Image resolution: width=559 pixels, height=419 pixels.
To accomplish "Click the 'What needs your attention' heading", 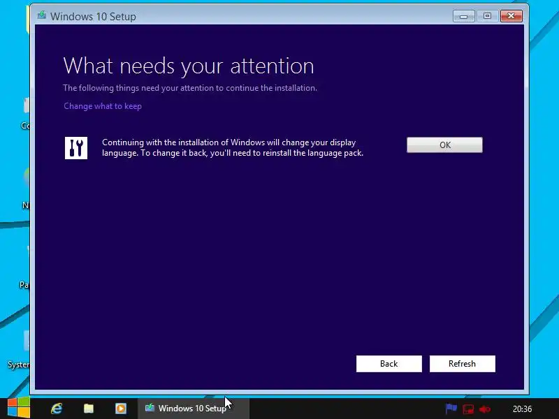I will pos(189,66).
